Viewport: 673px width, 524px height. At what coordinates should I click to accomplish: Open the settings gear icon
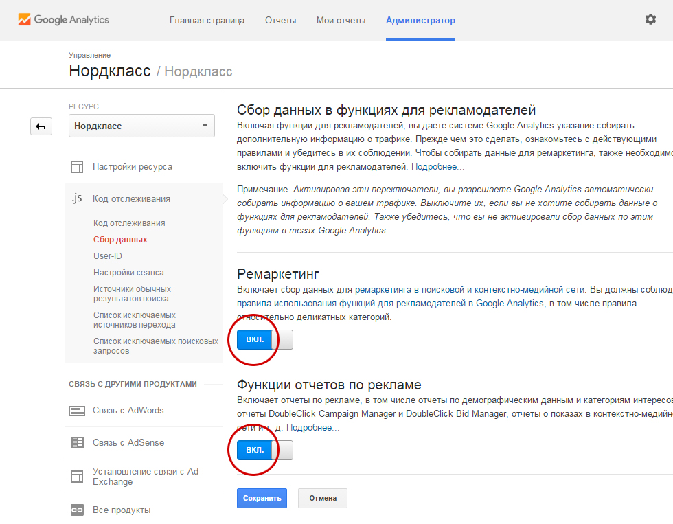tap(650, 19)
